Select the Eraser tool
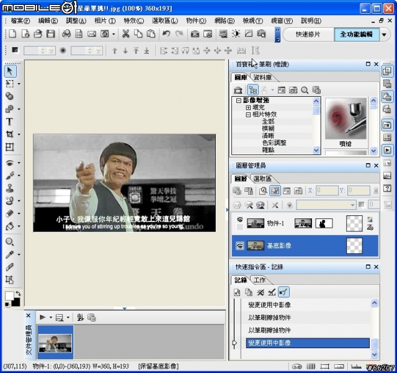The height and width of the screenshot is (373, 397). (x=9, y=213)
